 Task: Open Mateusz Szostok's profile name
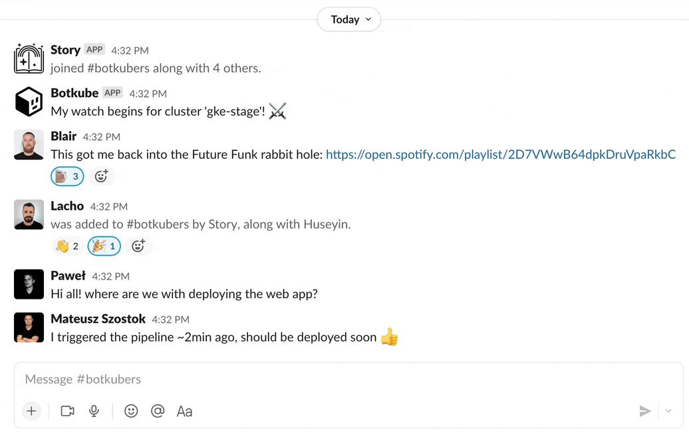coord(98,319)
